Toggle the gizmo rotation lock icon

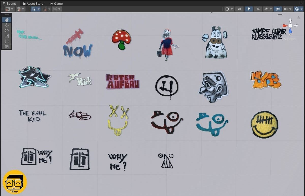298,18
